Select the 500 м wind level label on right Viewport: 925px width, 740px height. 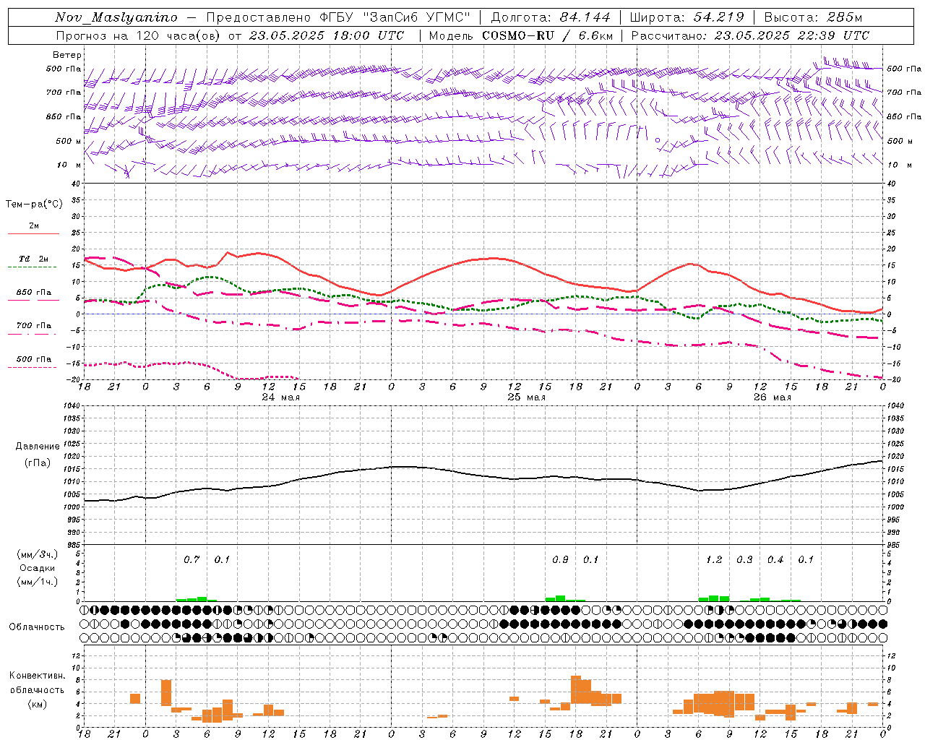pos(899,141)
